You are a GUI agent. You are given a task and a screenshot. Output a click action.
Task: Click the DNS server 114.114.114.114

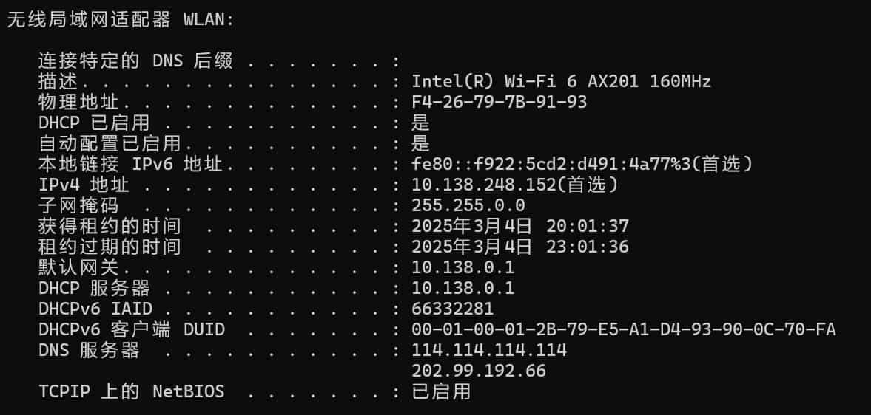coord(489,350)
